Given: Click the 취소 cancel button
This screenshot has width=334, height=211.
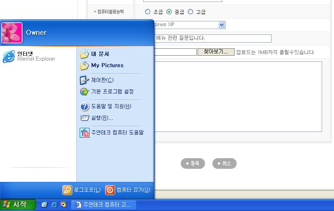Looking at the screenshot, I should click(x=224, y=163).
